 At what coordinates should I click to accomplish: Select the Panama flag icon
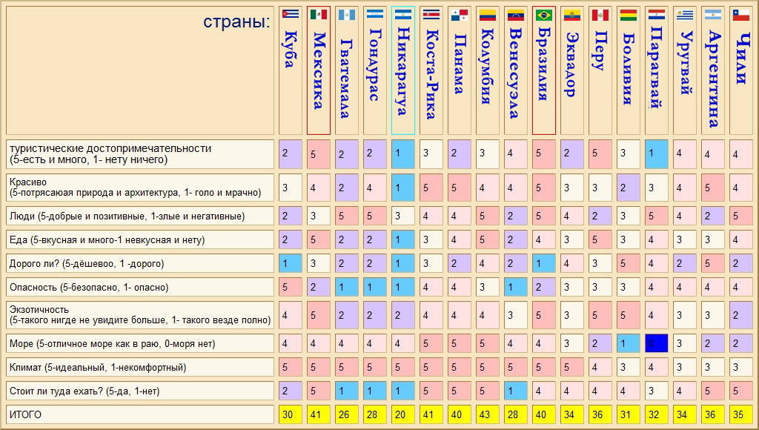point(460,15)
